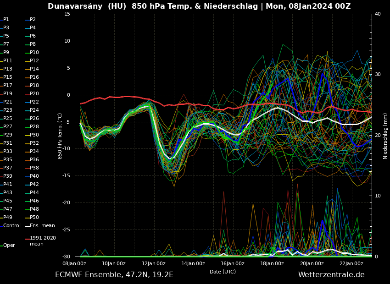Click the P25 legend label
This screenshot has width=390, height=284.
pos(8,119)
